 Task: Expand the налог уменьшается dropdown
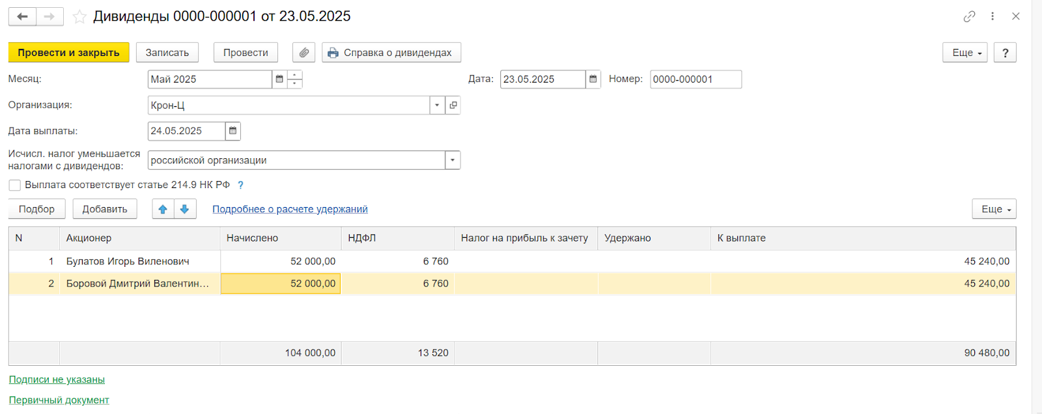453,160
